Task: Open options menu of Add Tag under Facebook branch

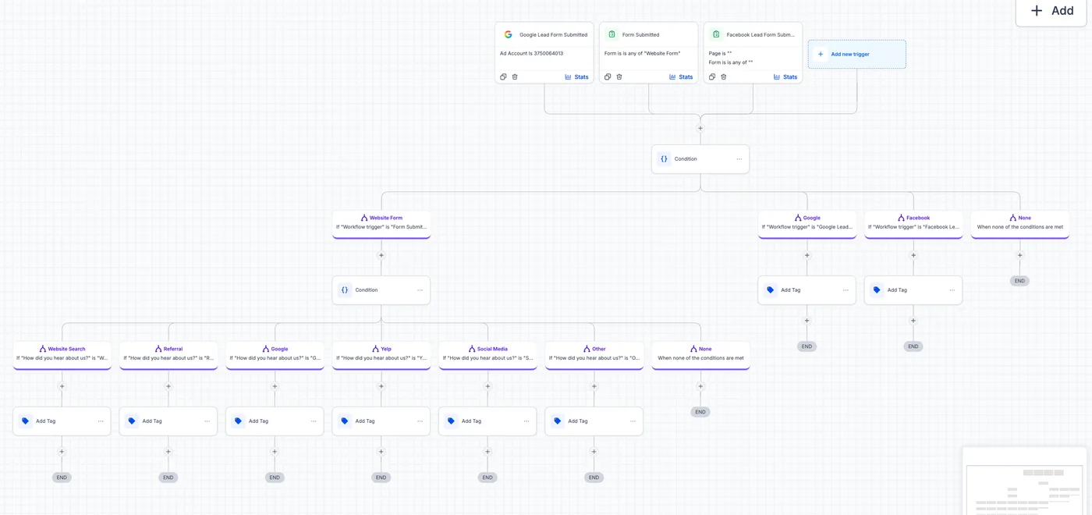Action: pyautogui.click(x=952, y=290)
